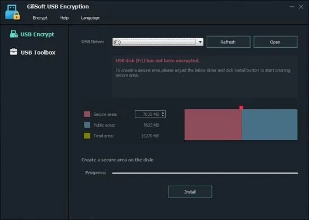Open the Encrypt menu
The width and height of the screenshot is (309, 220).
tap(40, 18)
